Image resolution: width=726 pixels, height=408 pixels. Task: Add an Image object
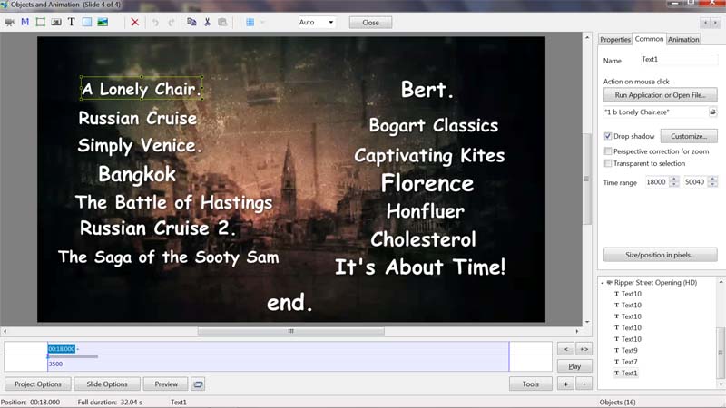pos(103,22)
